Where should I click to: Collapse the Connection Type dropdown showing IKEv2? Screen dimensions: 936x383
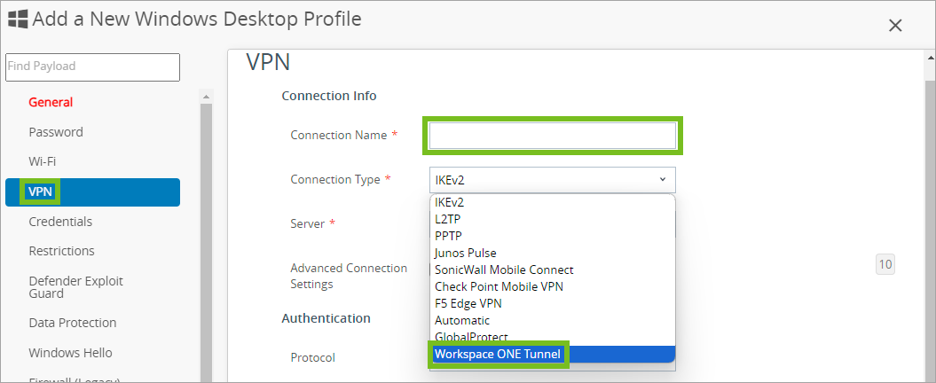553,180
